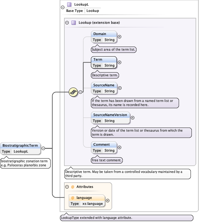Collapse the BiostratigraphicTerm element
The height and width of the screenshot is (222, 199).
pyautogui.click(x=43, y=149)
